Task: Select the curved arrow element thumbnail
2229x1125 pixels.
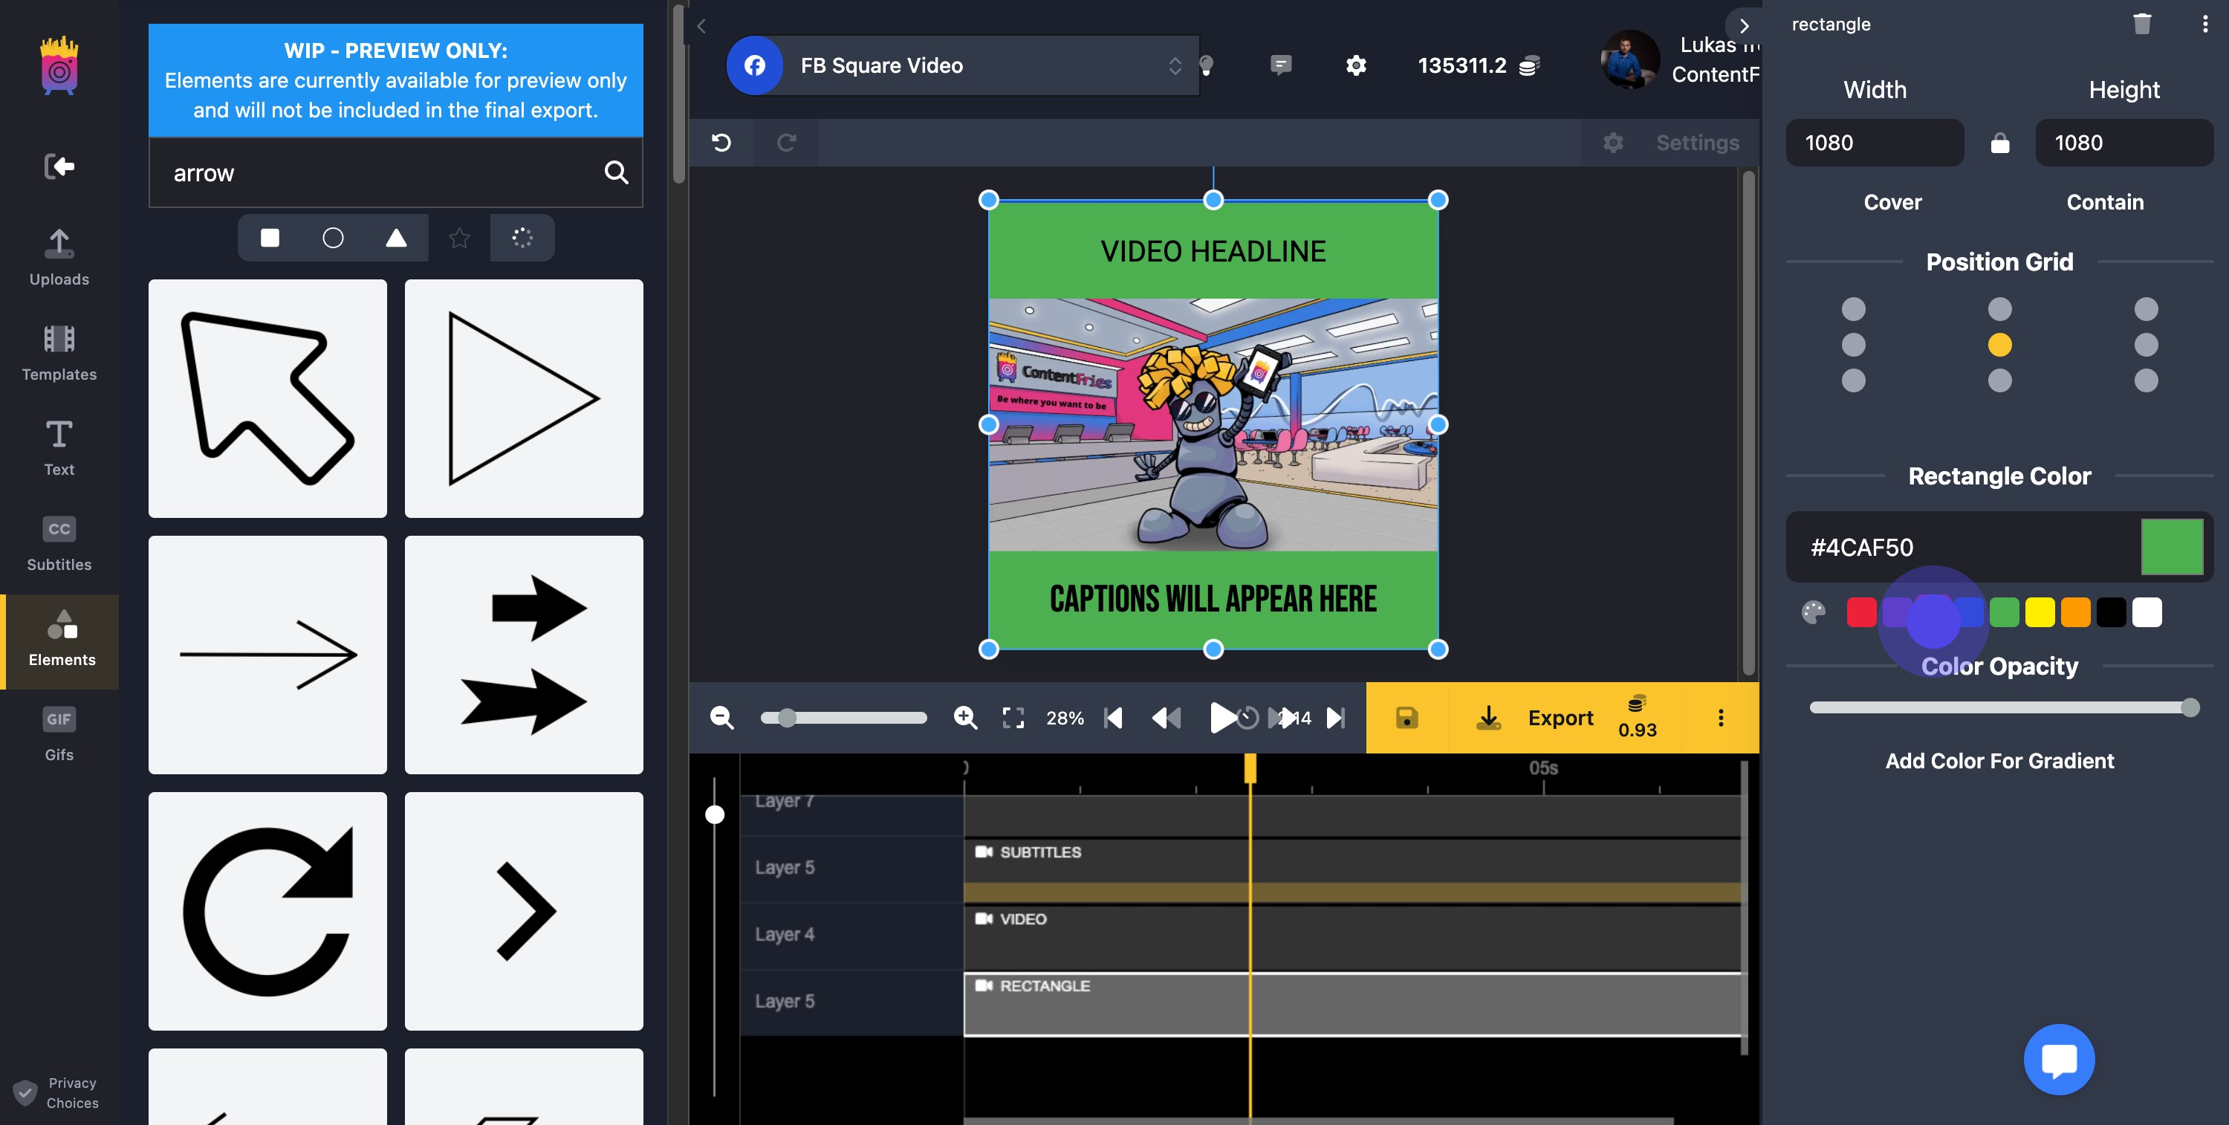Action: (267, 911)
